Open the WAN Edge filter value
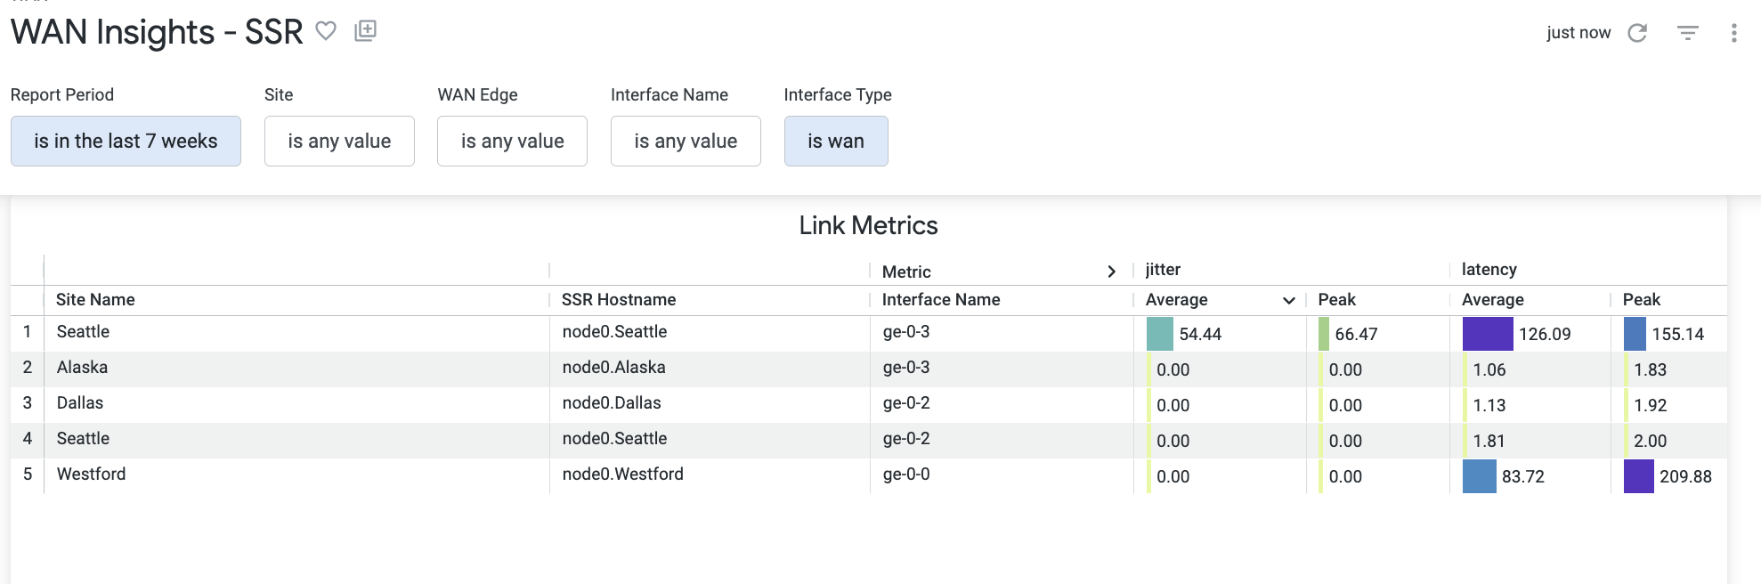The height and width of the screenshot is (584, 1761). (512, 141)
